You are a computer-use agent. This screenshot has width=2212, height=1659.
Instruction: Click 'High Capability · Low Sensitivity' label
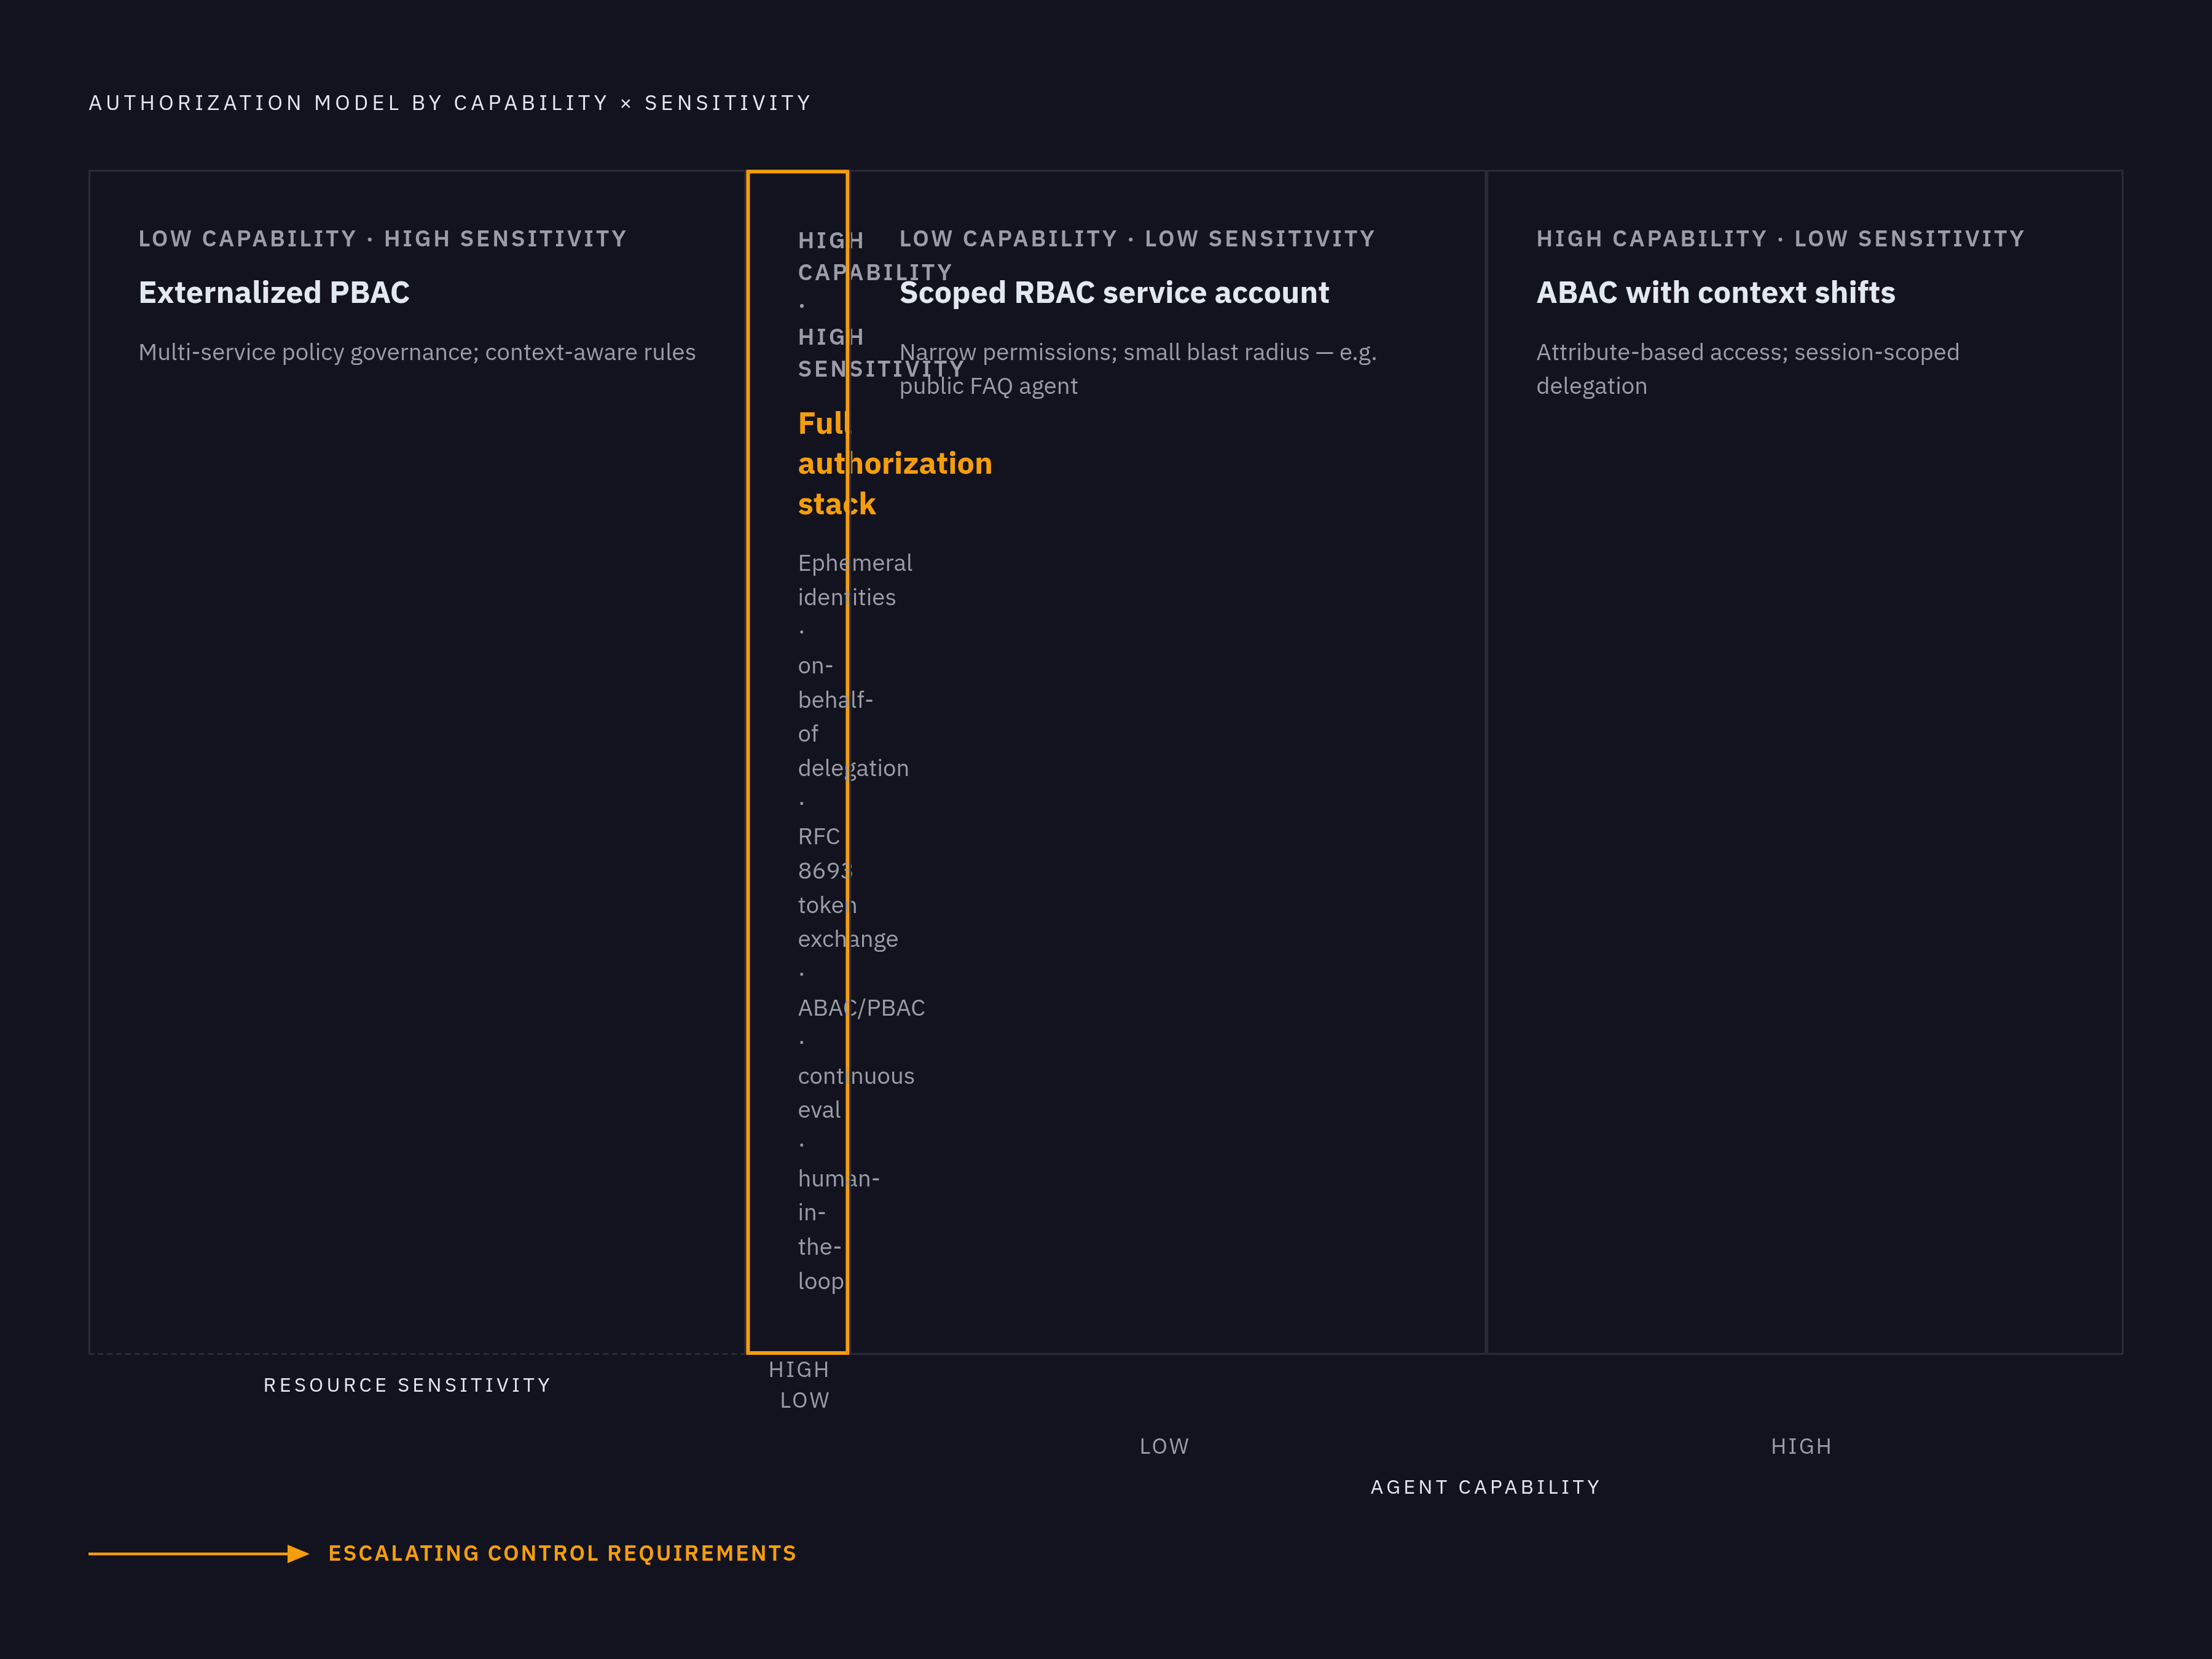pyautogui.click(x=1780, y=239)
